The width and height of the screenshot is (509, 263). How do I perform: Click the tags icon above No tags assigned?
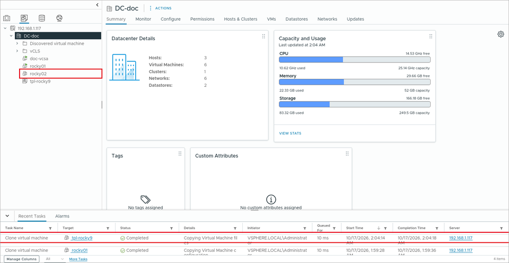[145, 199]
